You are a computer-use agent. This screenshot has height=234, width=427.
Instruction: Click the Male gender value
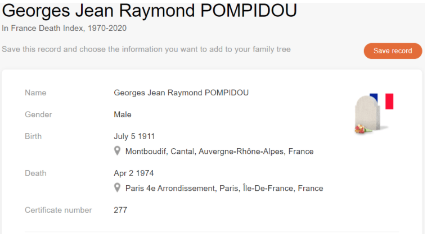[123, 114]
